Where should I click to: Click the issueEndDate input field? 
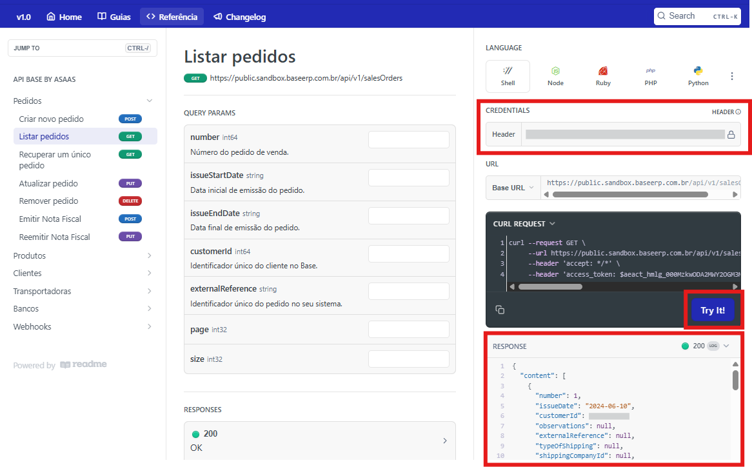point(409,215)
